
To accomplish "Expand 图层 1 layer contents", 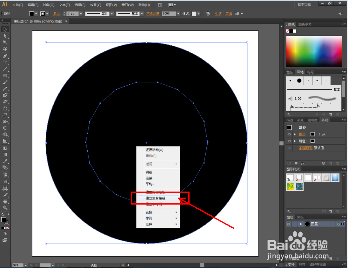I will 301,224.
